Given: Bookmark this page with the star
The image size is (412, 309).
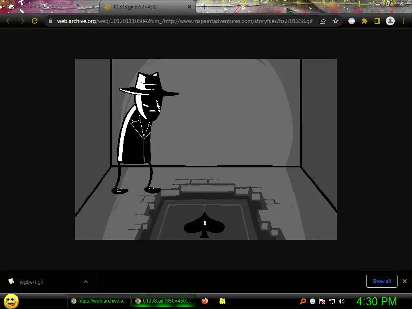Looking at the screenshot, I should pyautogui.click(x=336, y=21).
